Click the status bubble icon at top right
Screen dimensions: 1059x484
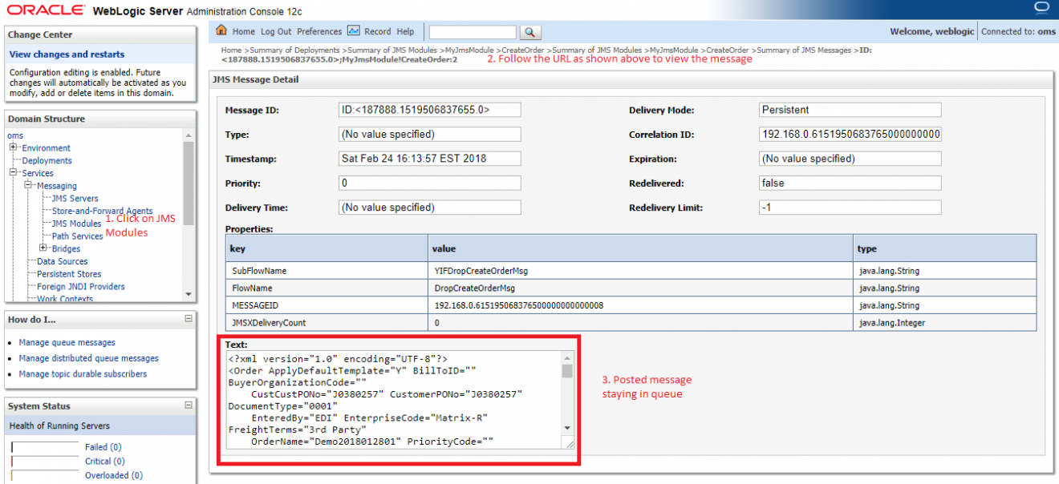pyautogui.click(x=1041, y=7)
